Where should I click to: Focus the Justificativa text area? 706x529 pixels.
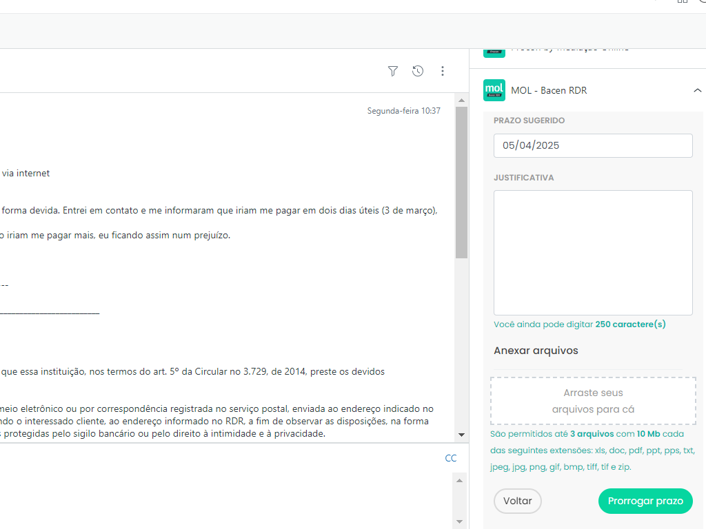[593, 252]
